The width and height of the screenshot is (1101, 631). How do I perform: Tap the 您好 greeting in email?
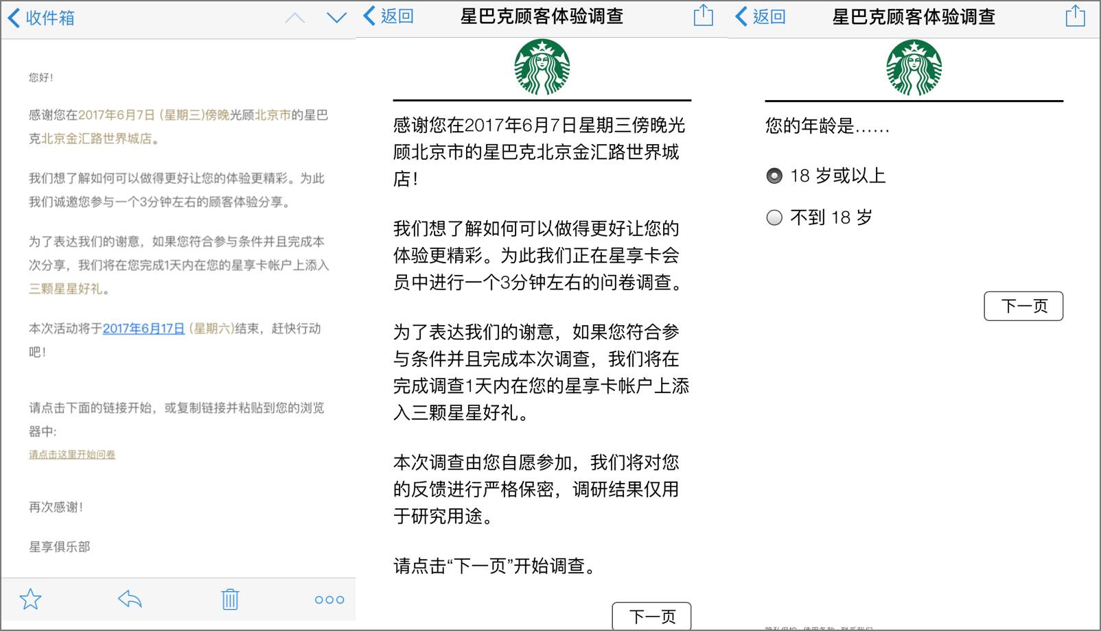pyautogui.click(x=41, y=78)
